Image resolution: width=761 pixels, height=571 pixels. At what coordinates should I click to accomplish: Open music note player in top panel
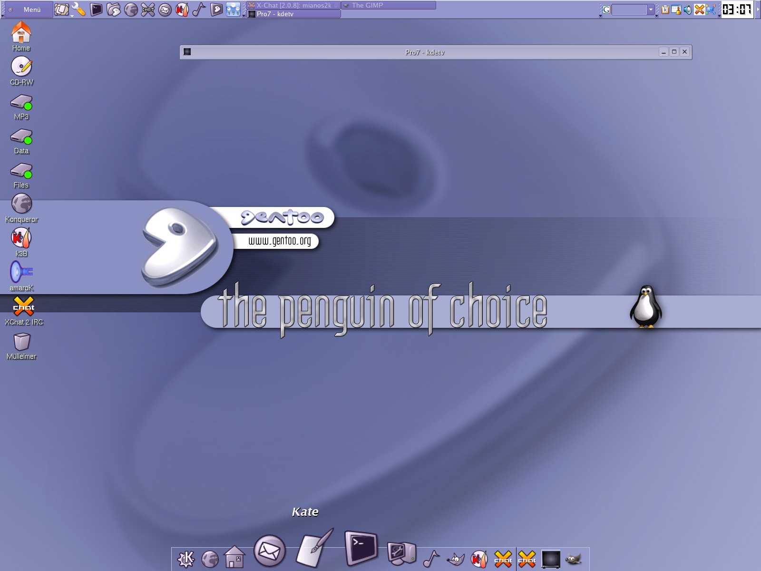pyautogui.click(x=199, y=10)
